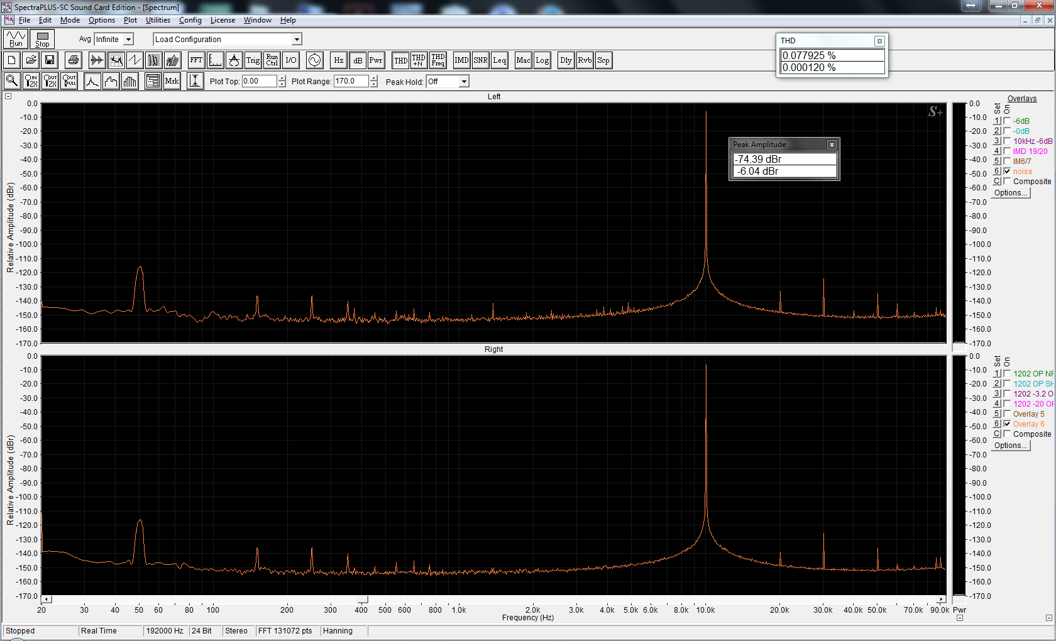
Task: Open the Log data logging utility
Action: click(x=542, y=60)
